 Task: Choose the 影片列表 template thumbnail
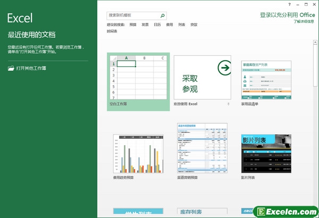(266, 154)
